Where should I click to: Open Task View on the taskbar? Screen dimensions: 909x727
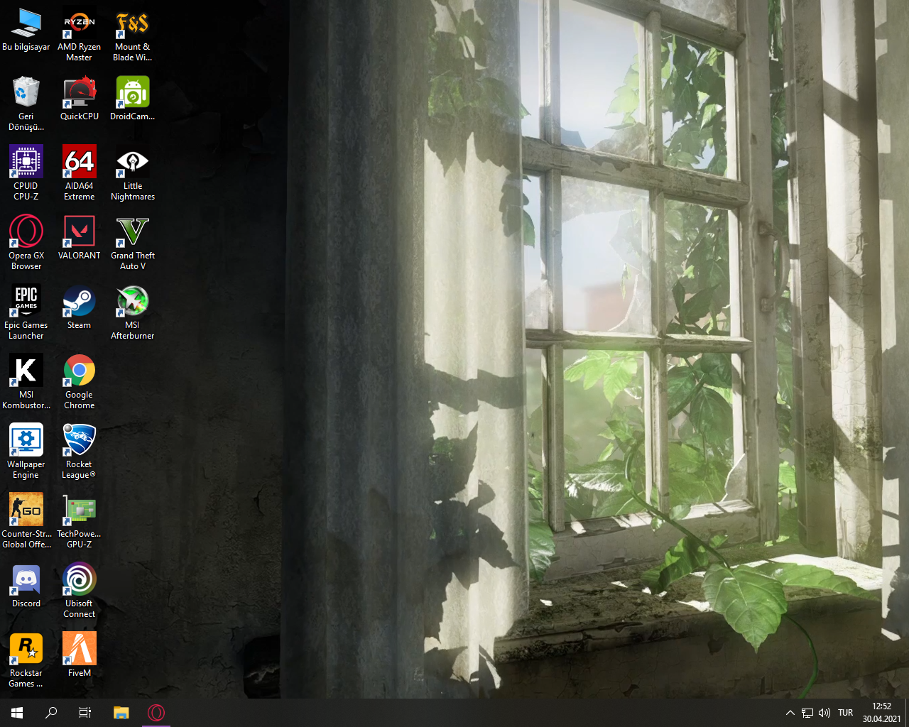tap(85, 713)
